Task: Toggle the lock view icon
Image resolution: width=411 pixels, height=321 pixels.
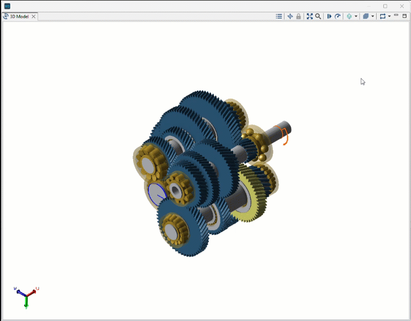Action: (x=298, y=16)
